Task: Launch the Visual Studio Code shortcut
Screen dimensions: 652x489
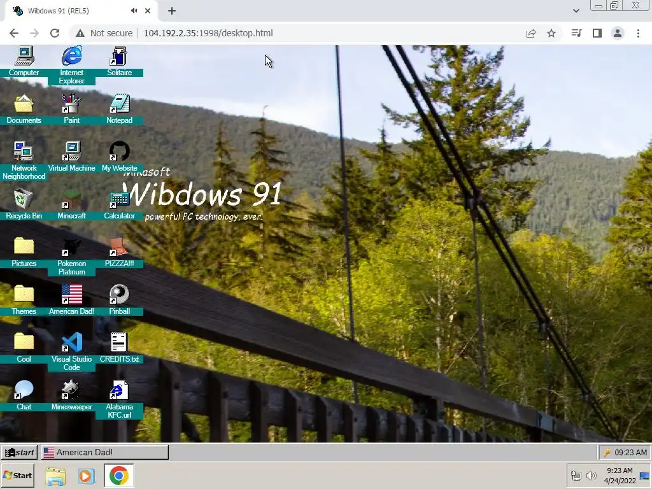Action: coord(71,352)
